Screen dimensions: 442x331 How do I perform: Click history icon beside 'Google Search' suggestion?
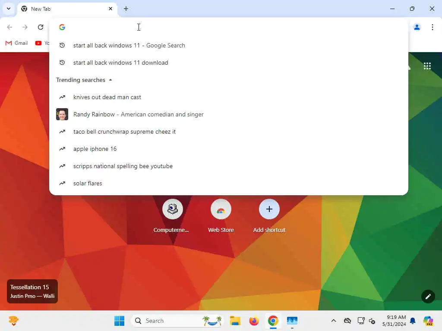point(62,45)
